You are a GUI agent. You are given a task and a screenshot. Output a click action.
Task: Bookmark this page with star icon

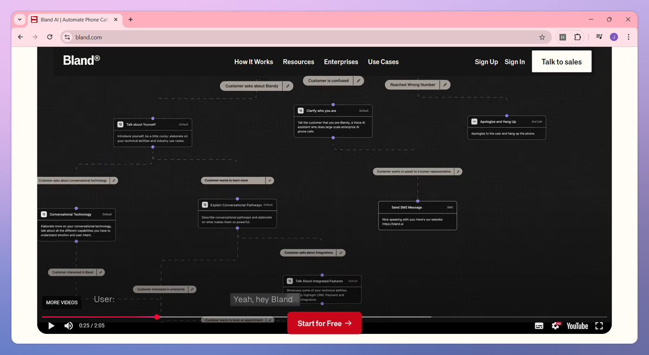542,37
